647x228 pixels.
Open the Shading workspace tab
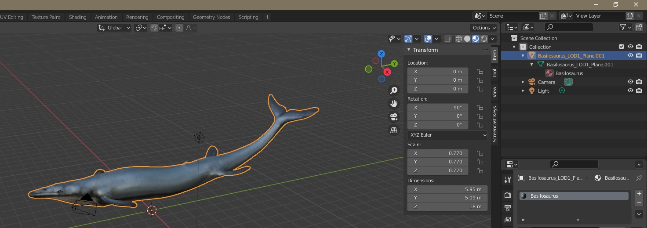(77, 17)
